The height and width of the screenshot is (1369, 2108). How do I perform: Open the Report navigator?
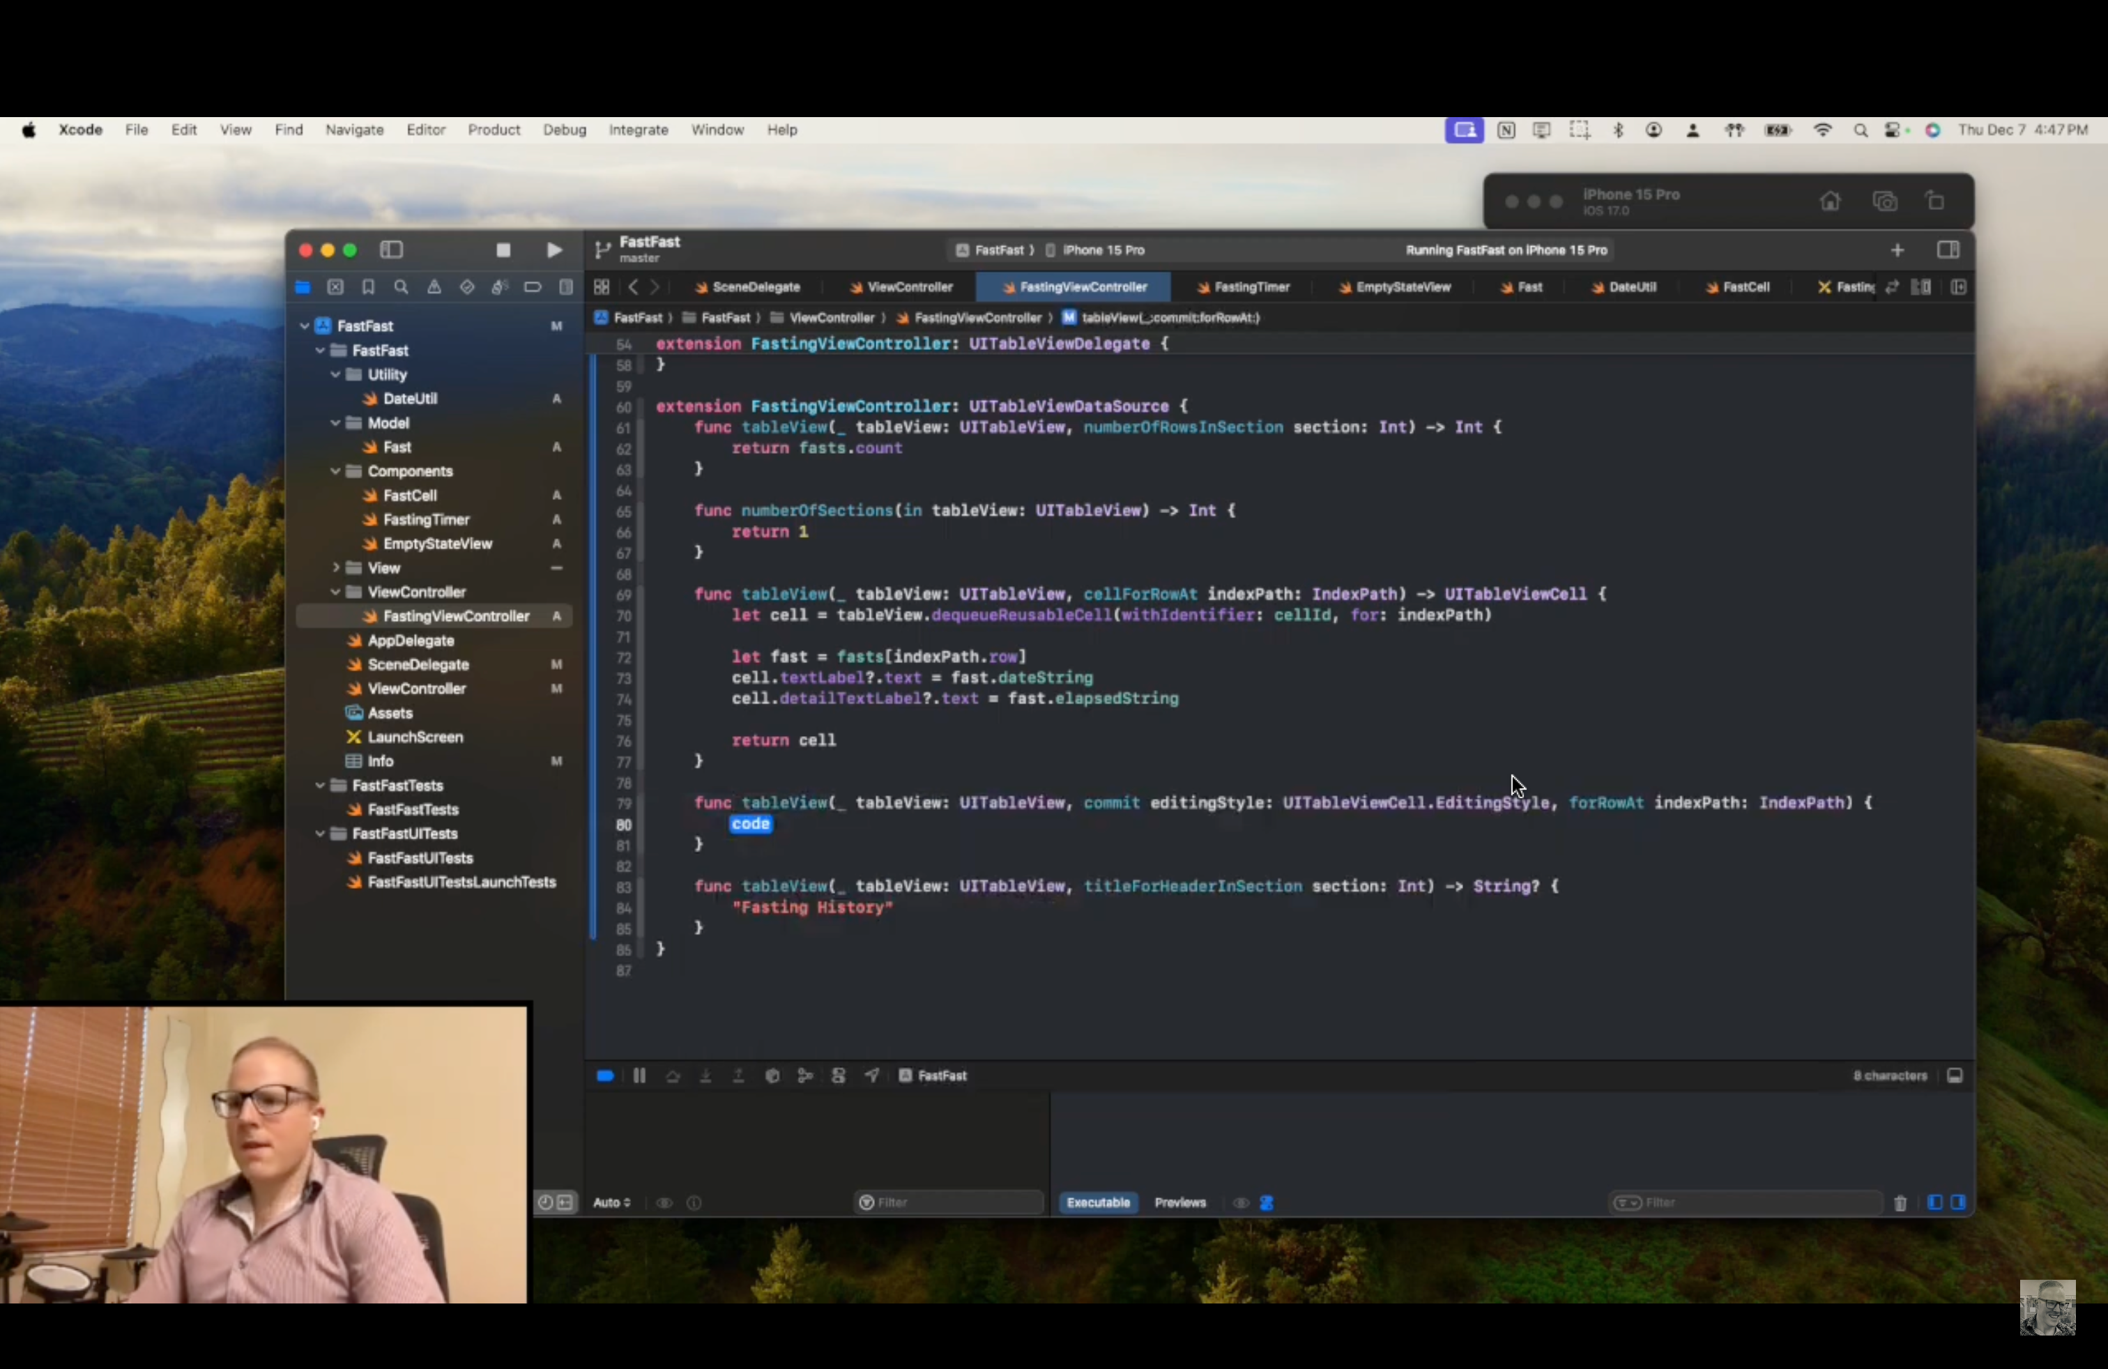click(x=565, y=287)
